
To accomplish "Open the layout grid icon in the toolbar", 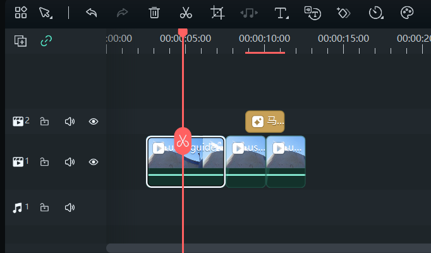I will click(x=21, y=13).
